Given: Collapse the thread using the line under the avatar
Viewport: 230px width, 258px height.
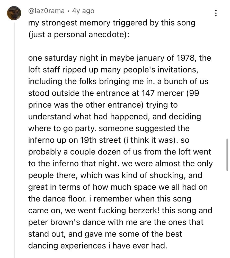Looking at the screenshot, I should 14,140.
